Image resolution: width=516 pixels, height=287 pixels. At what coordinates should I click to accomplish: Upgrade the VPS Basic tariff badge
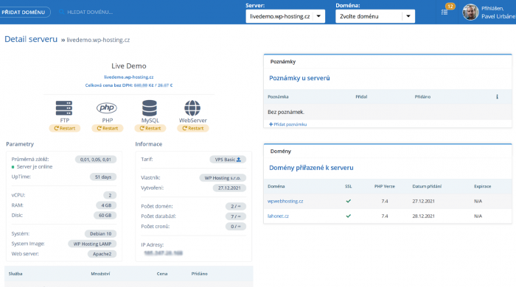[228, 160]
